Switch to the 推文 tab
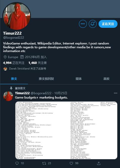 [x=14, y=79]
